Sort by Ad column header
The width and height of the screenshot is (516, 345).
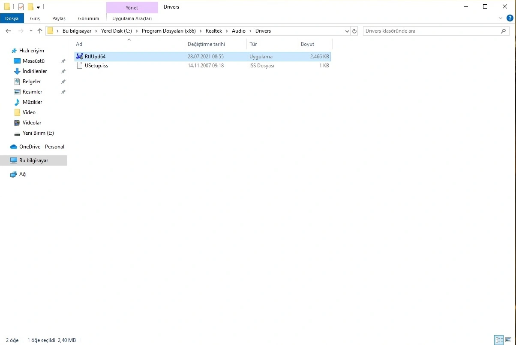(129, 44)
